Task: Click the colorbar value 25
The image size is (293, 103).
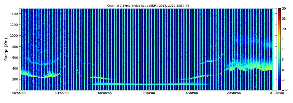Action: pyautogui.click(x=284, y=19)
